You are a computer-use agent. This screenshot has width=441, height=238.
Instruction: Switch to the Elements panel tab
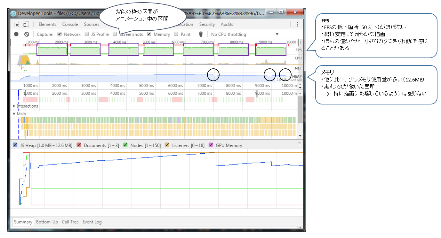[47, 24]
